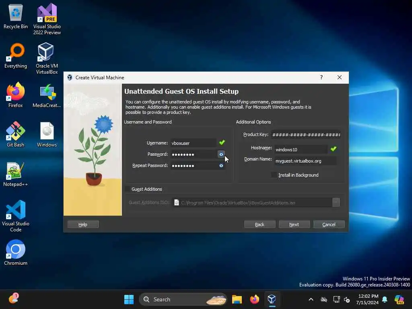Open Everything search desktop shortcut
Viewport: 412px width, 309px height.
click(16, 56)
